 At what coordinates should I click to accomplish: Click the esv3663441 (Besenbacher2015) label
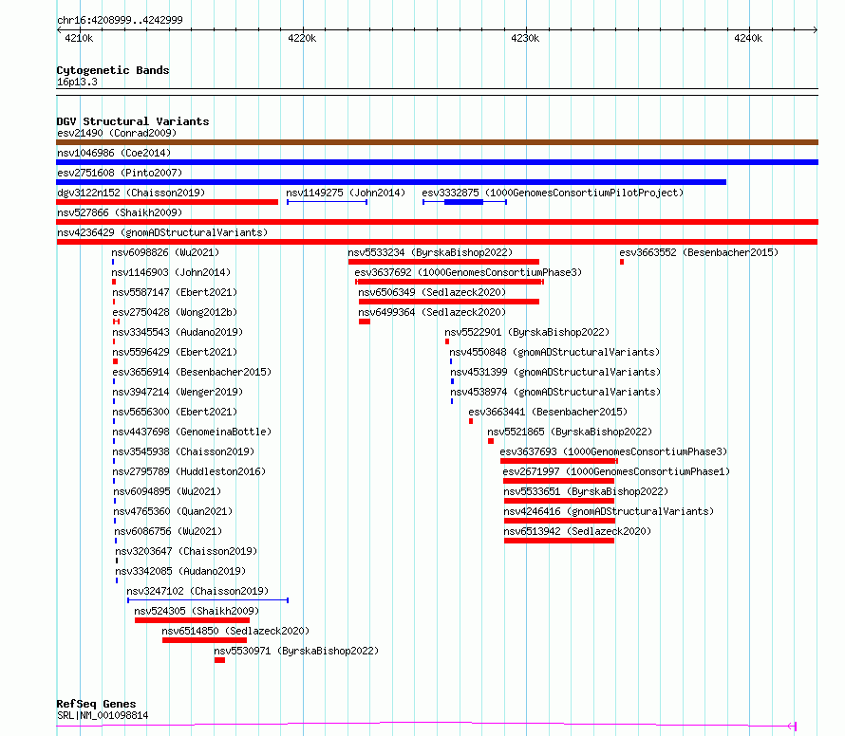[x=548, y=412]
